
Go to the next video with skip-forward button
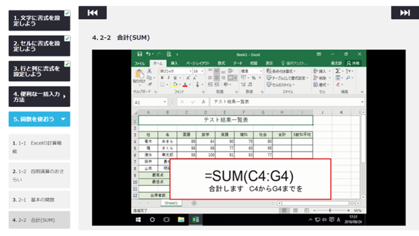pos(404,13)
